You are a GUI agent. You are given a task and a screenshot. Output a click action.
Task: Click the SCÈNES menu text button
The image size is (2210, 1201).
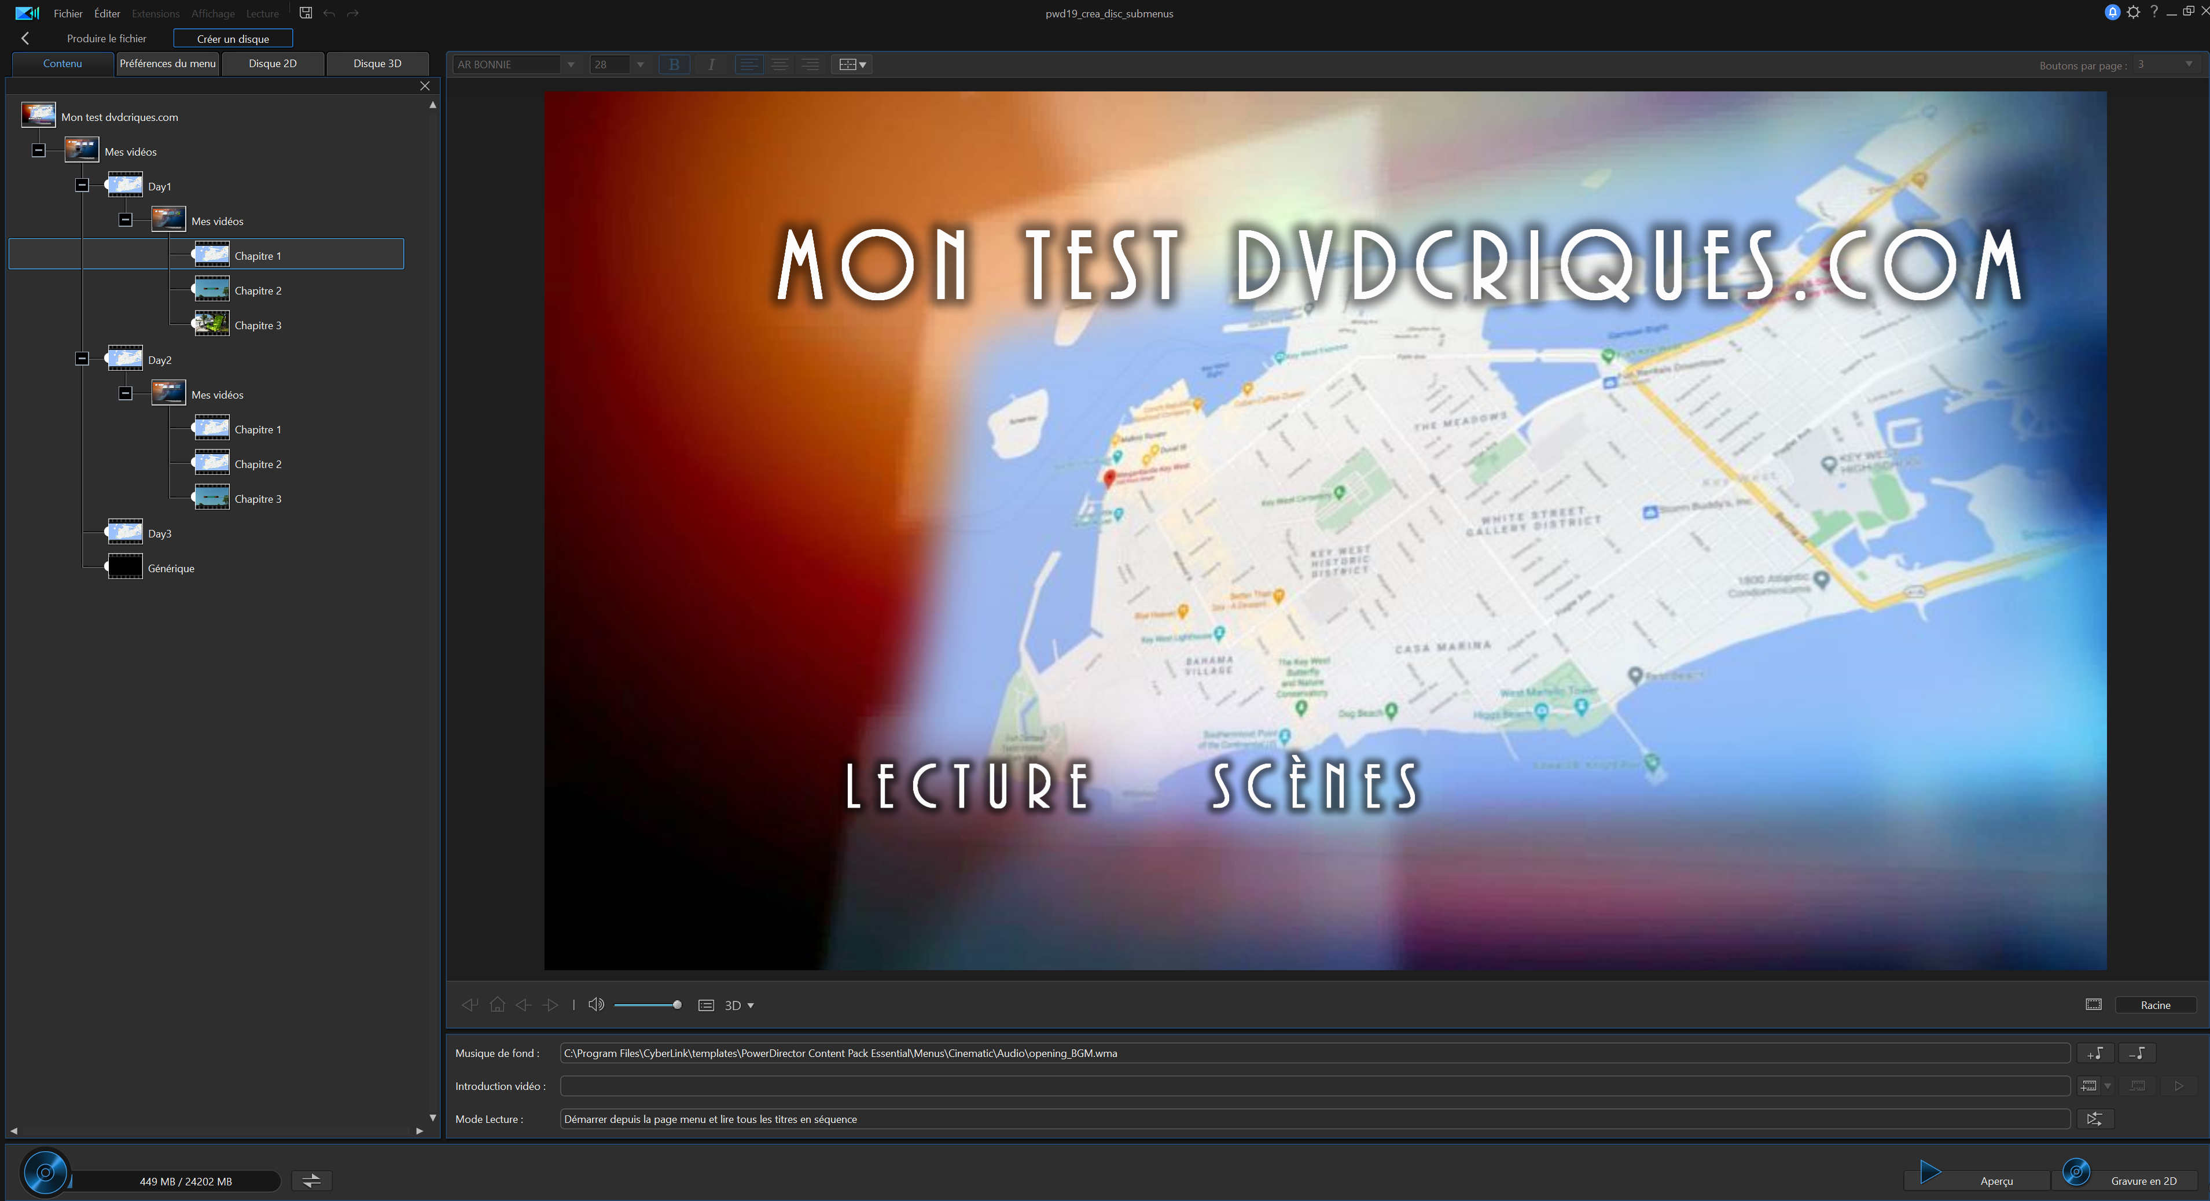(x=1314, y=783)
